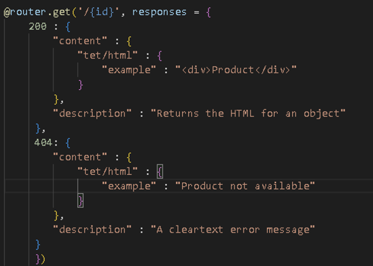Click the "Returns the HTML for an object" string
373x266 pixels.
point(248,114)
